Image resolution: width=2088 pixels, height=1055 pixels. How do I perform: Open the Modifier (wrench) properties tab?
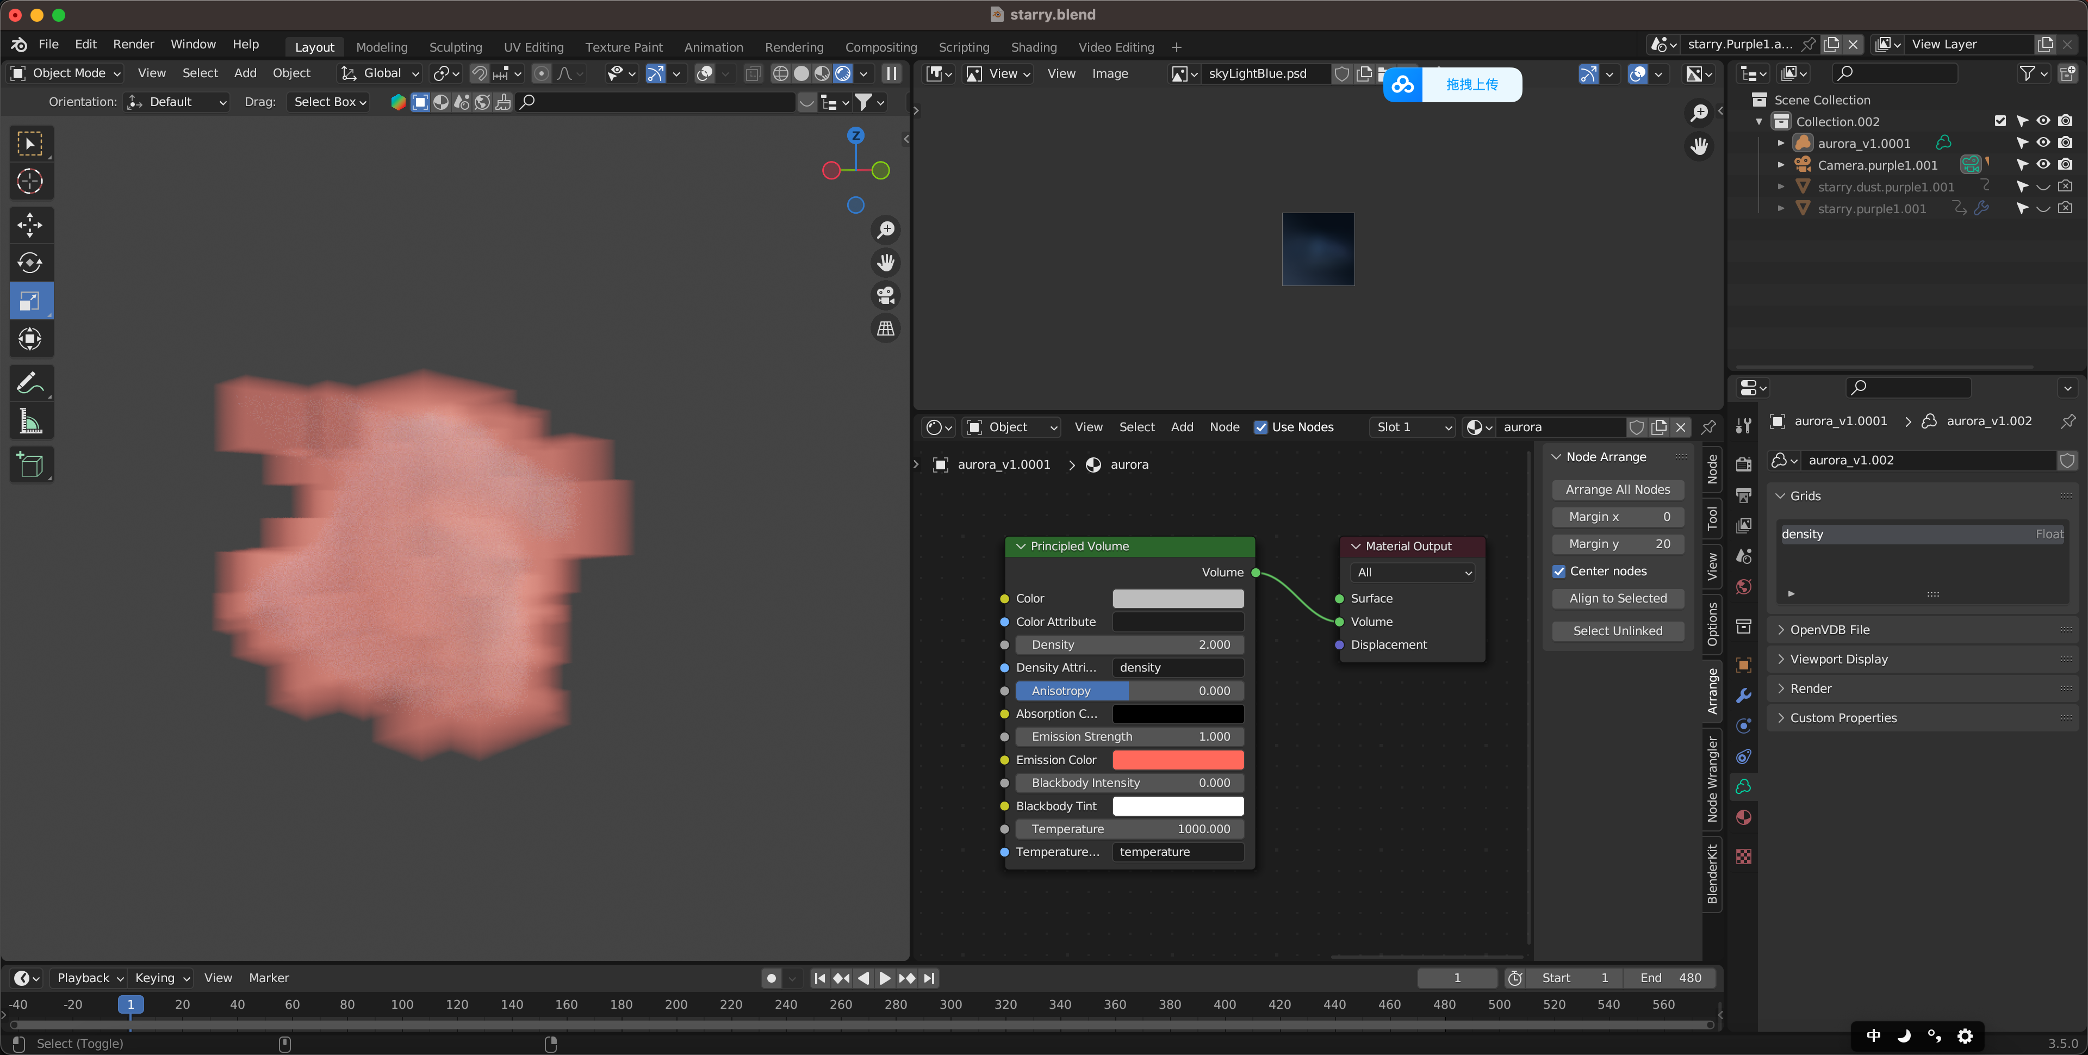[x=1743, y=696]
